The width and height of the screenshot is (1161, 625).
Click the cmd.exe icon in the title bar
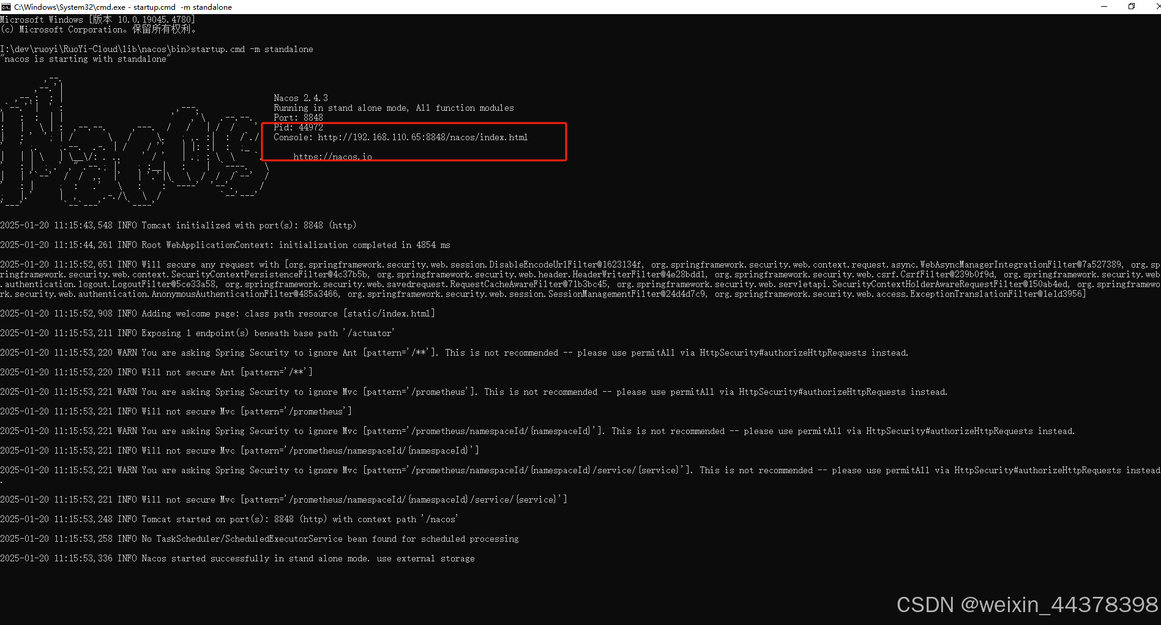point(6,7)
